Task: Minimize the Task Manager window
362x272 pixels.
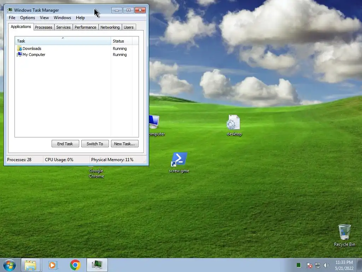Action: pyautogui.click(x=117, y=10)
